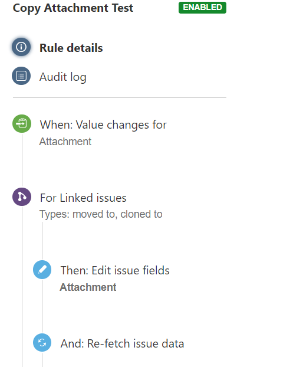Open the Rule details section
The width and height of the screenshot is (303, 367).
71,48
